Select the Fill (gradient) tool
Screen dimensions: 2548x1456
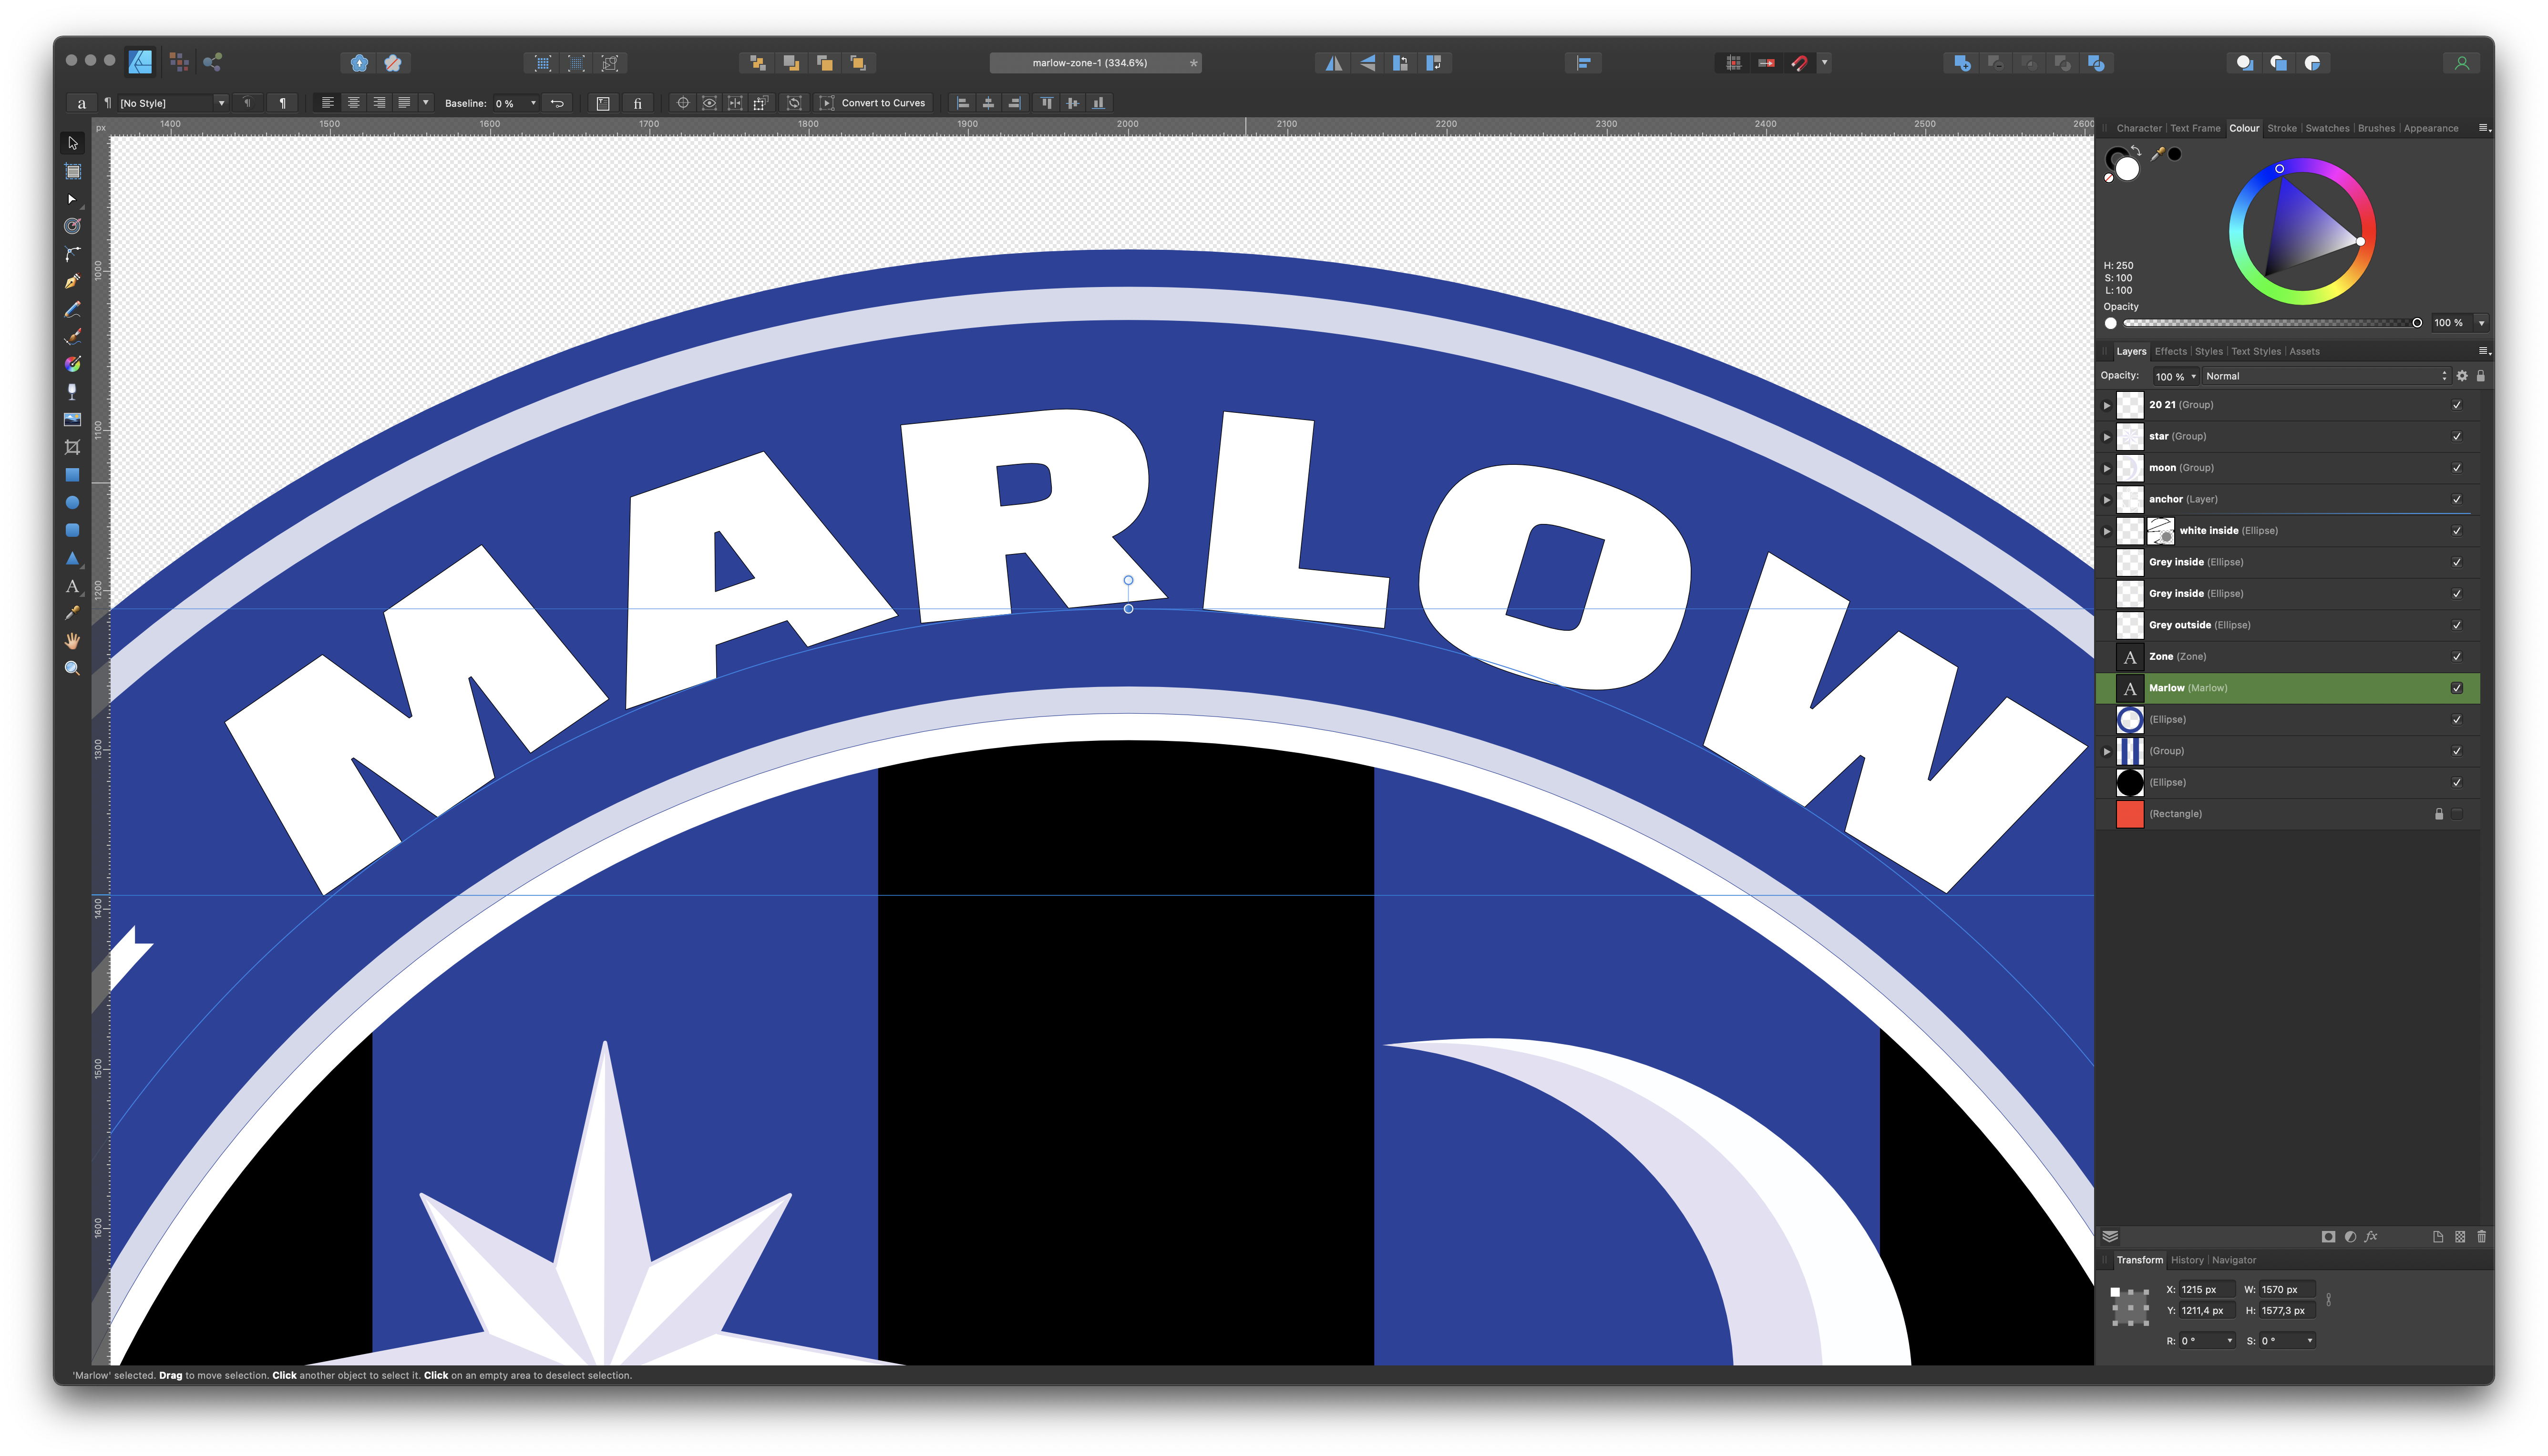tap(72, 364)
